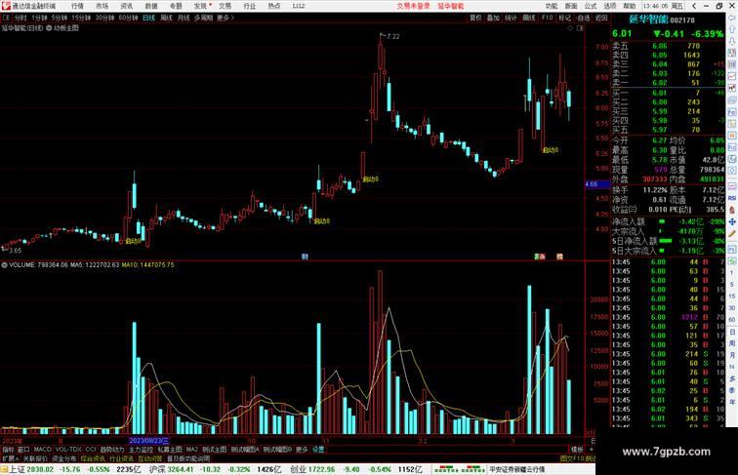Viewport: 738px width, 475px height.
Task: Open the 数据 menu
Action: pos(151,6)
